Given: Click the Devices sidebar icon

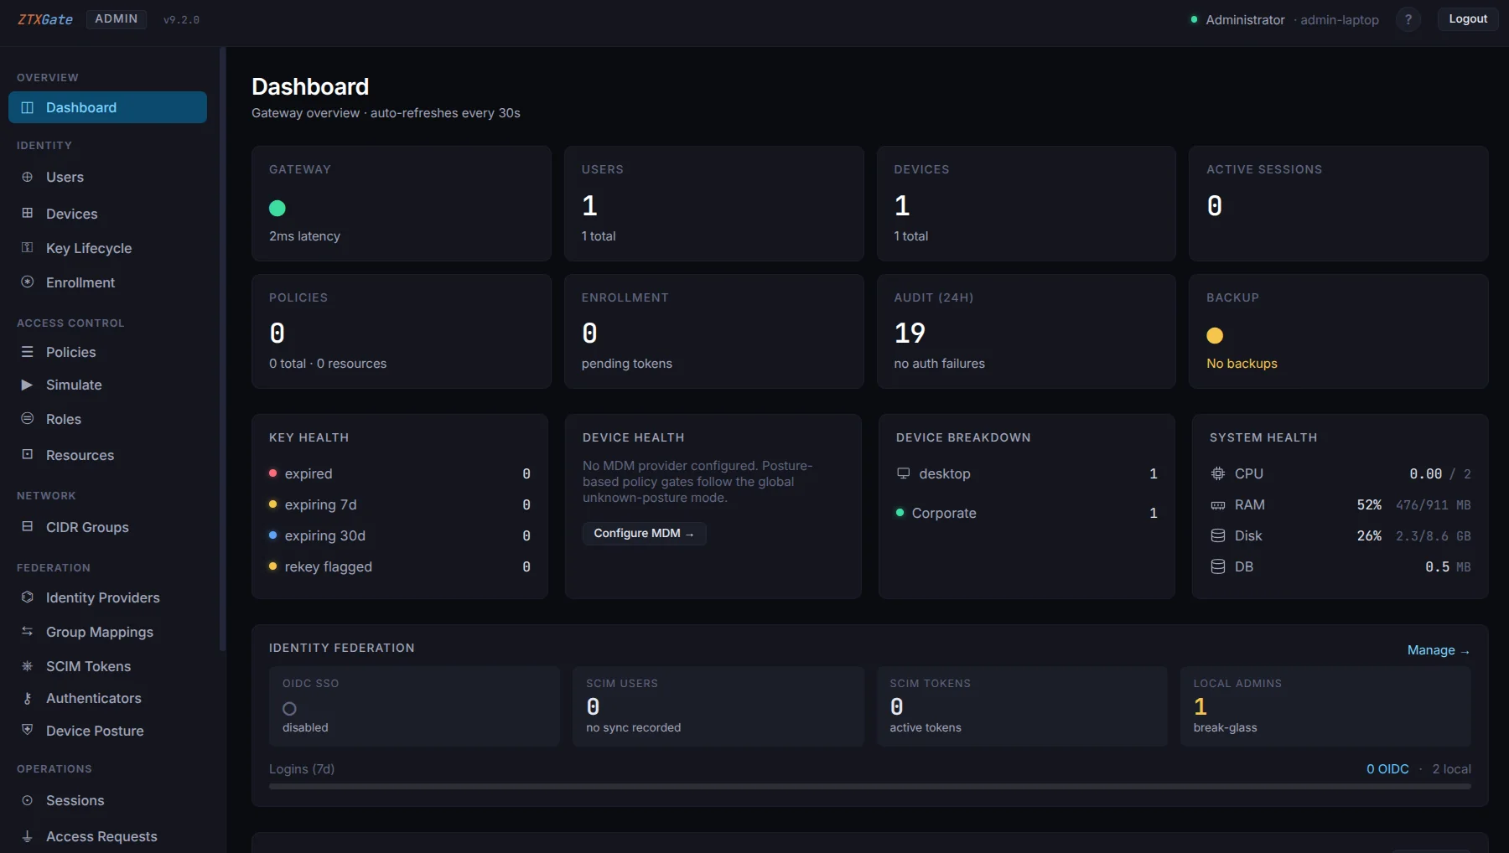Looking at the screenshot, I should [27, 213].
